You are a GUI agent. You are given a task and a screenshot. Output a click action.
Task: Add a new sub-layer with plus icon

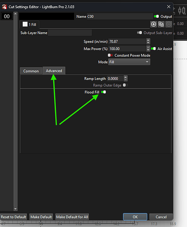[153, 24]
